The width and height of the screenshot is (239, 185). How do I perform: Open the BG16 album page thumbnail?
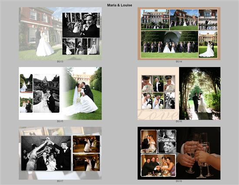pyautogui.click(x=179, y=94)
